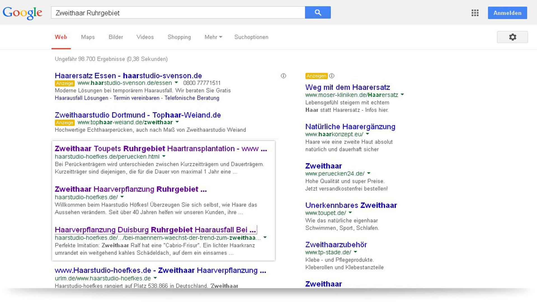Switch to the Maps tab
Viewport: 537px width, 302px height.
88,37
